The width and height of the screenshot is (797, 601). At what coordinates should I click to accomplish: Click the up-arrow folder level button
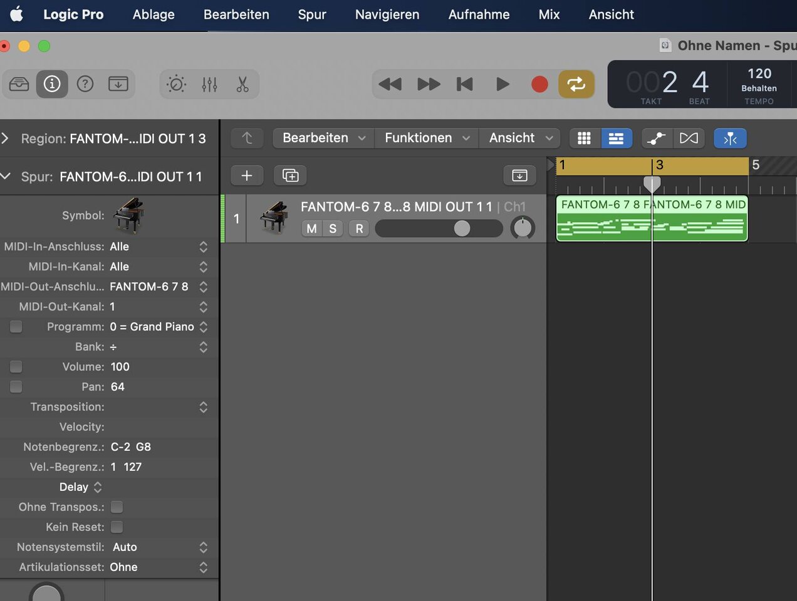click(247, 138)
